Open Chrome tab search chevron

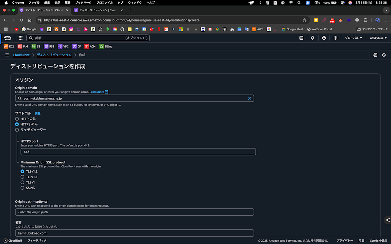click(x=386, y=10)
